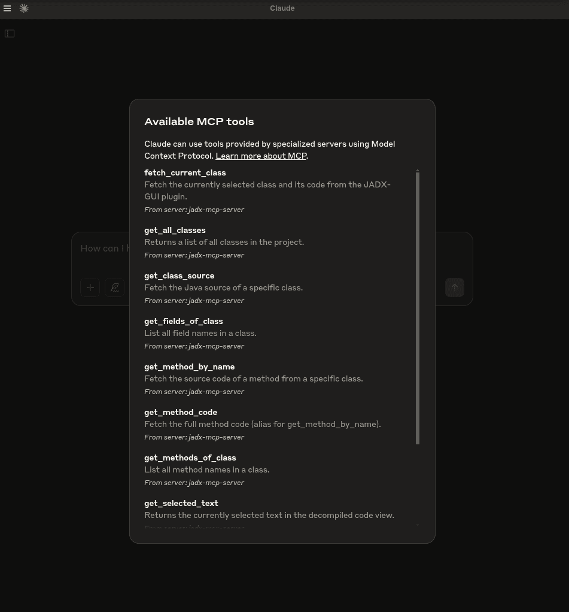This screenshot has width=569, height=612.
Task: Click 'List all field names in a class' text
Action: (x=200, y=334)
